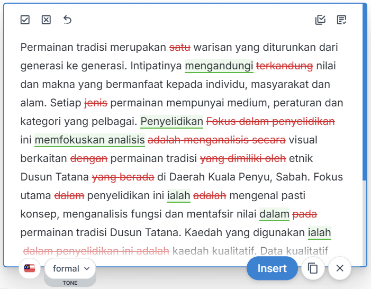371x289 pixels.
Task: Click the struck-through word "jenis"
Action: pyautogui.click(x=96, y=103)
